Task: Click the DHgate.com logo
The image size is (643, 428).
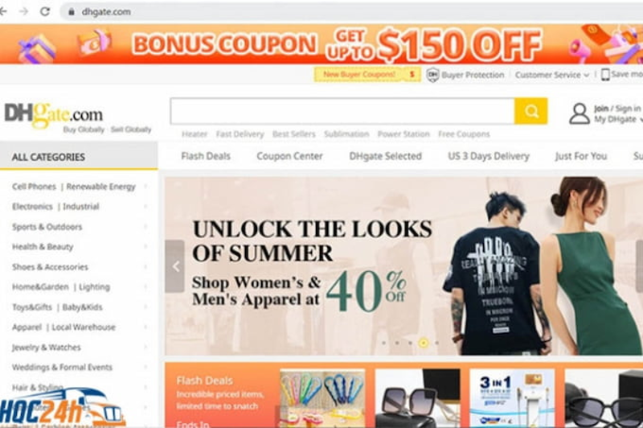Action: pos(53,114)
